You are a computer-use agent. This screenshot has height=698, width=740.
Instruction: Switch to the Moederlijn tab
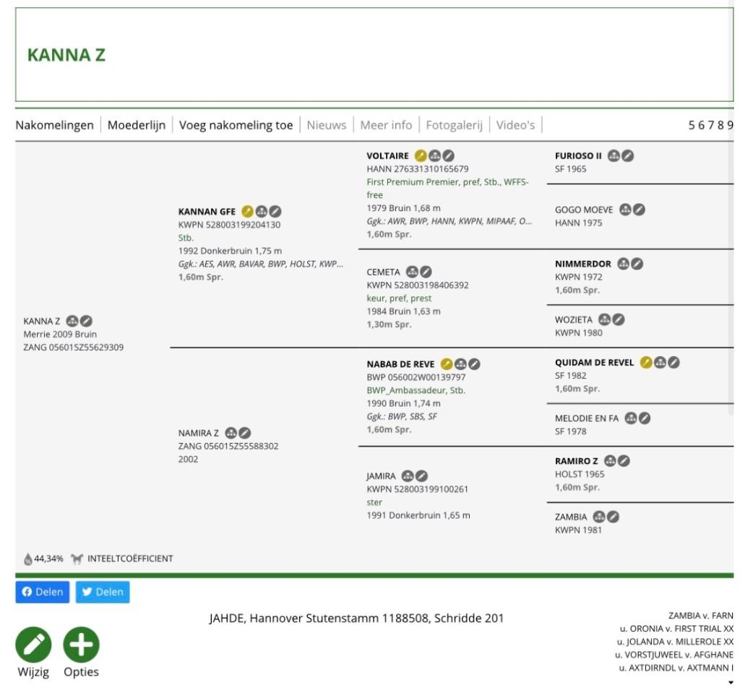pyautogui.click(x=137, y=124)
